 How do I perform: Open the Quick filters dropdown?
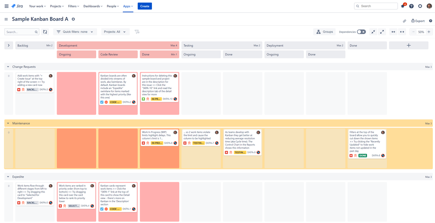click(75, 32)
